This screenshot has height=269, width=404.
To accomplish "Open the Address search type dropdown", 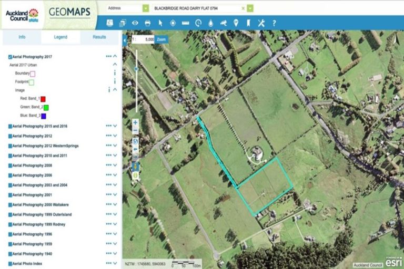I will coord(146,8).
